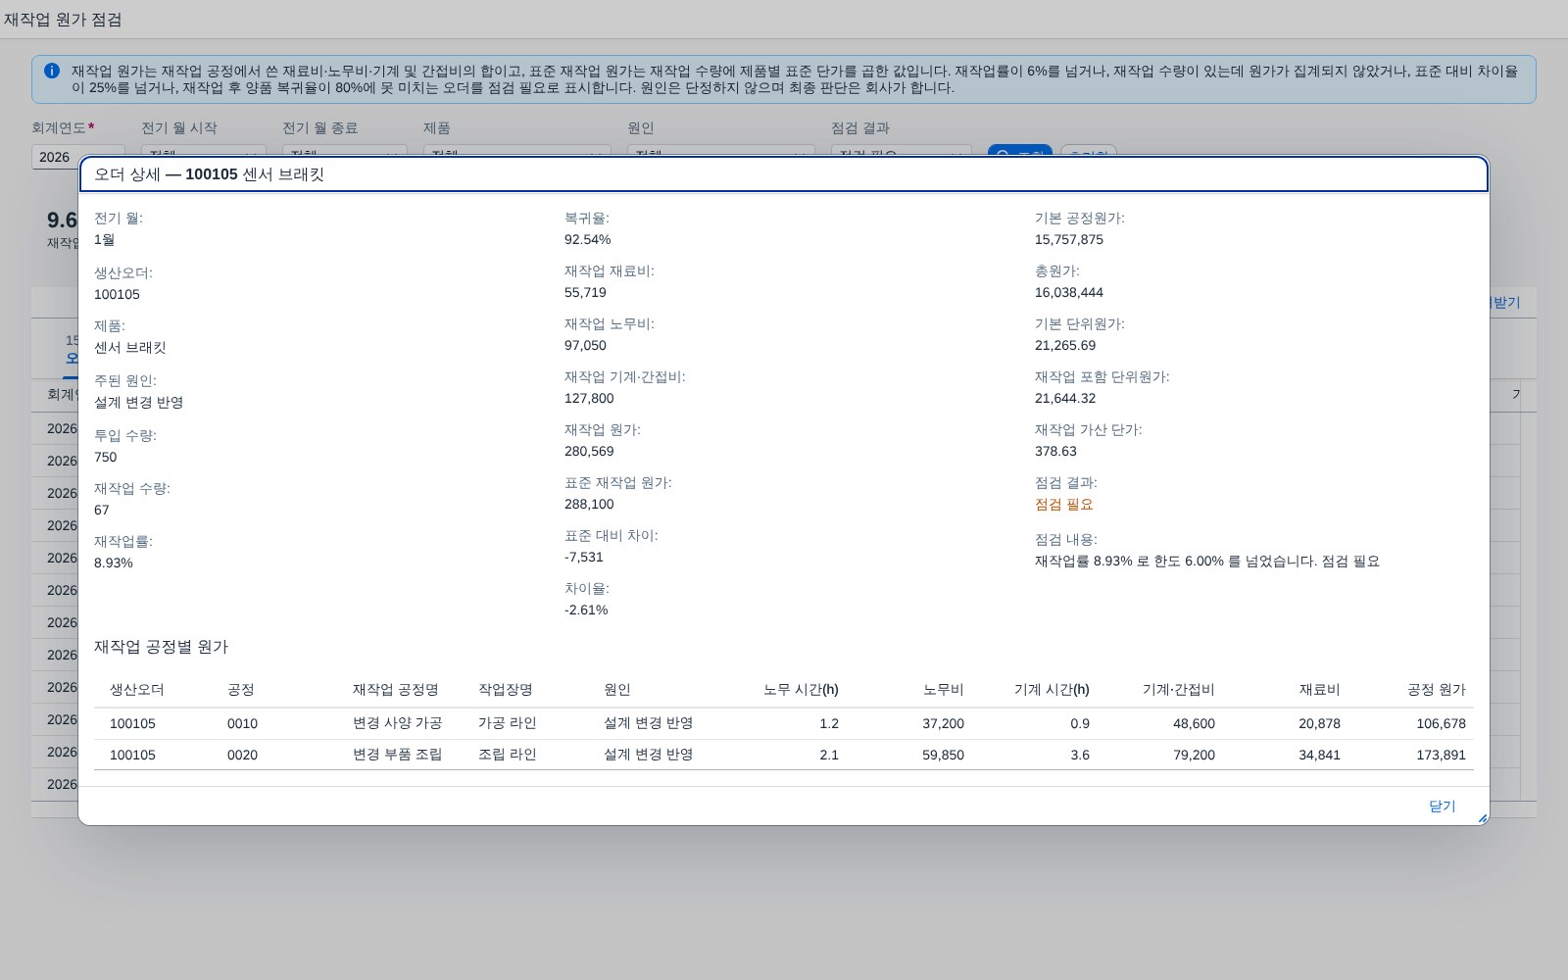The height and width of the screenshot is (980, 1568).
Task: Click the 변경 사양 가공 process cell
Action: tap(397, 723)
